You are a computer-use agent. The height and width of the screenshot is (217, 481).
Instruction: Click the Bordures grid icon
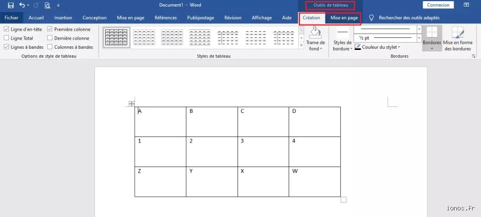coord(432,32)
